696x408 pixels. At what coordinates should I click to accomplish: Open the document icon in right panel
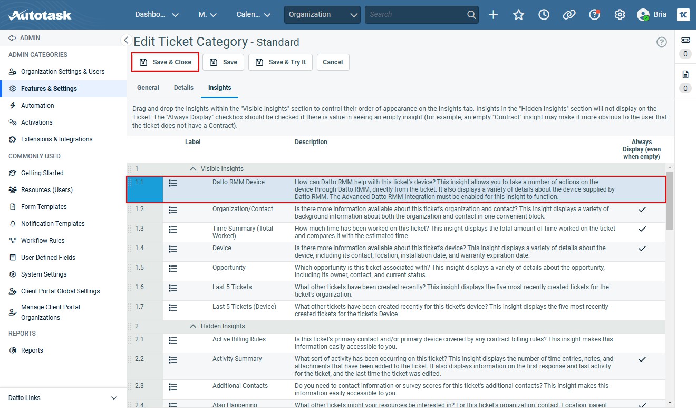pos(685,74)
